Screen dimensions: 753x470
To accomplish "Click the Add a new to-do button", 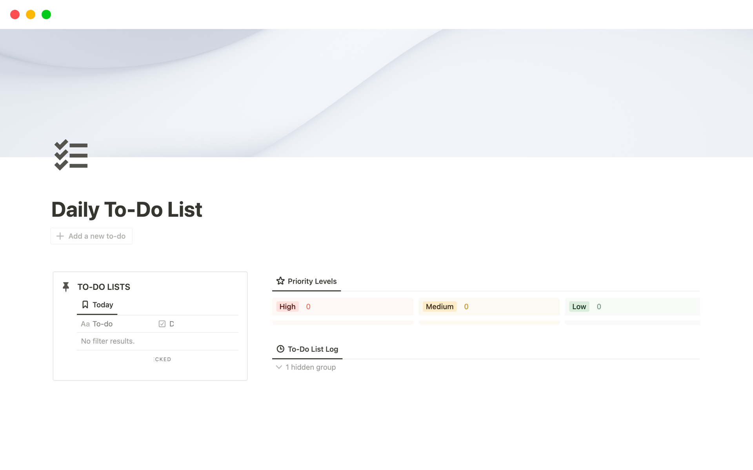I will tap(91, 236).
